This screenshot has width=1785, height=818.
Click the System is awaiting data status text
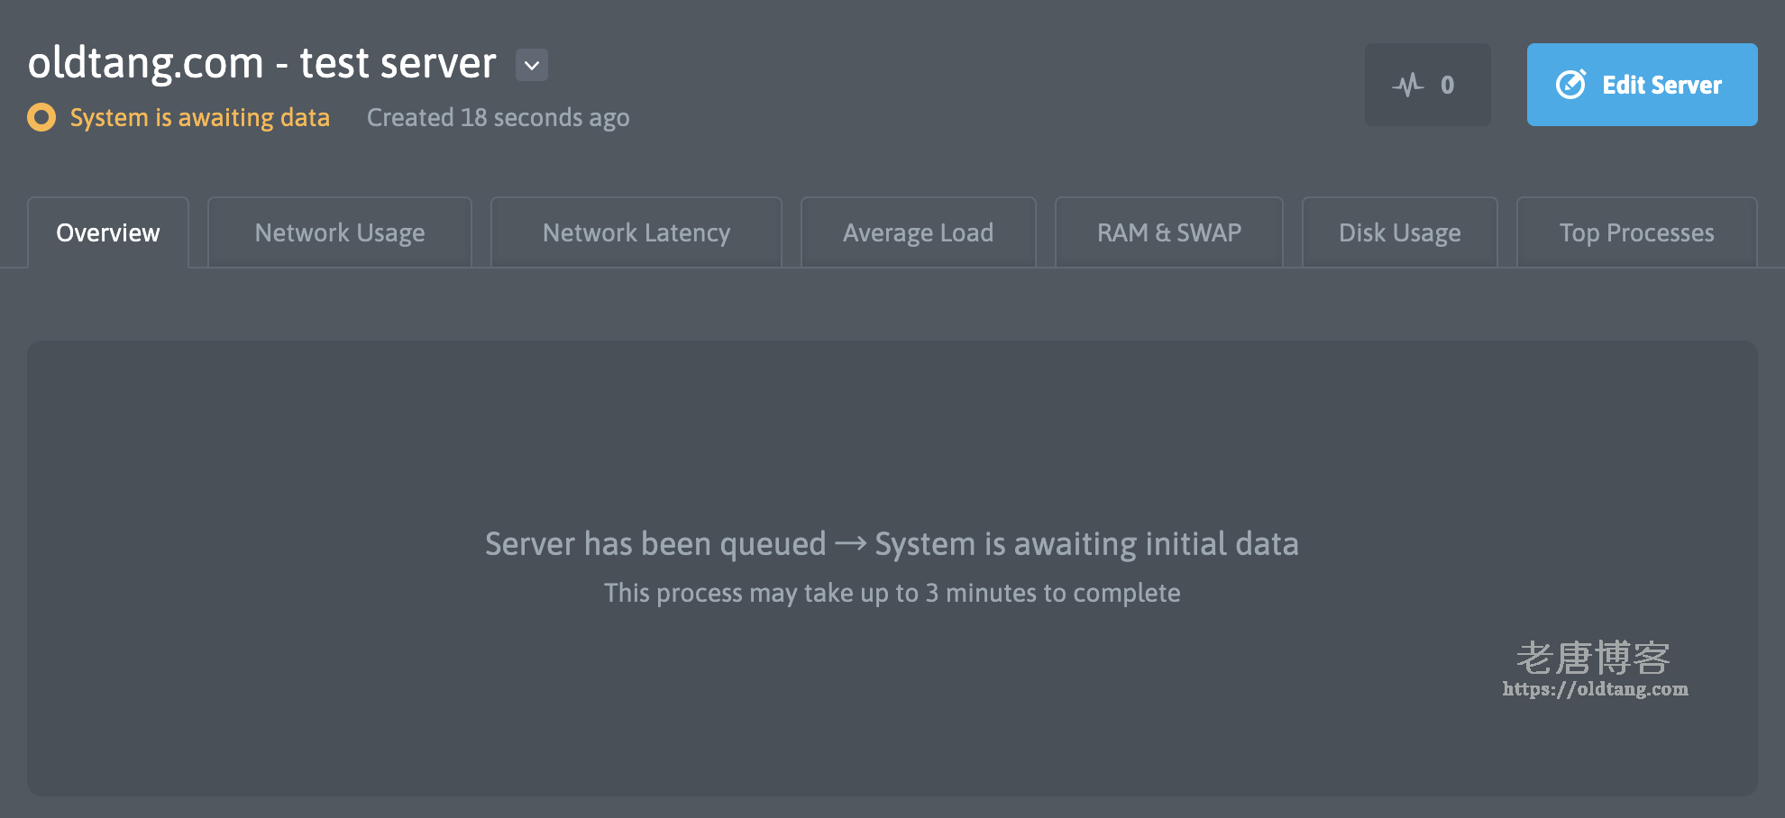[200, 117]
